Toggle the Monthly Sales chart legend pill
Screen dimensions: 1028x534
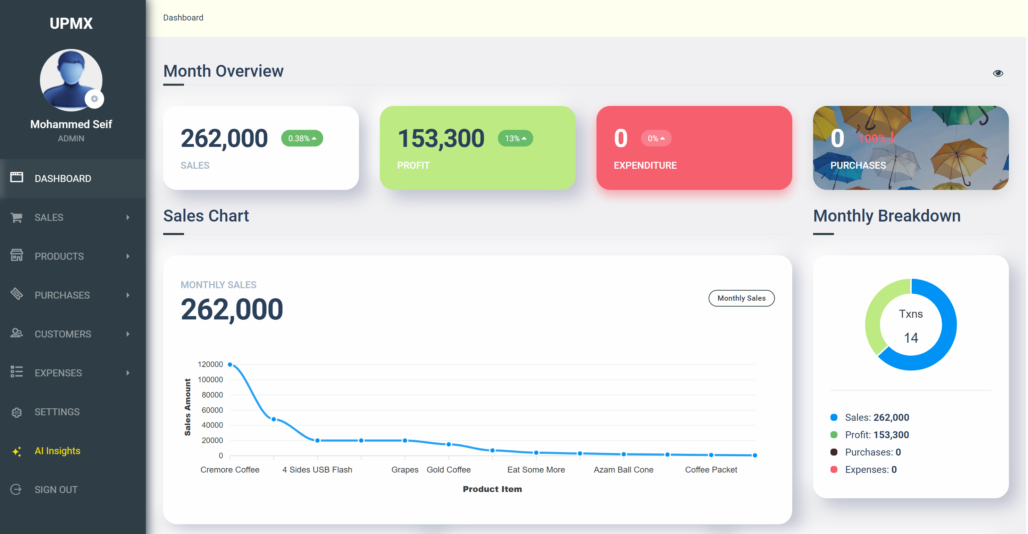(x=741, y=298)
